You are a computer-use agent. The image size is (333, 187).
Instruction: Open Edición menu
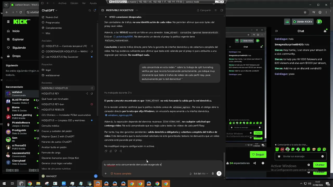coord(74,3)
